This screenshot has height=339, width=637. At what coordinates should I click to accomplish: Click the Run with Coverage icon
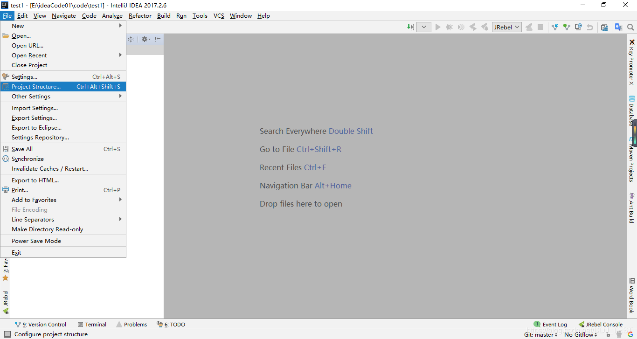click(x=461, y=27)
